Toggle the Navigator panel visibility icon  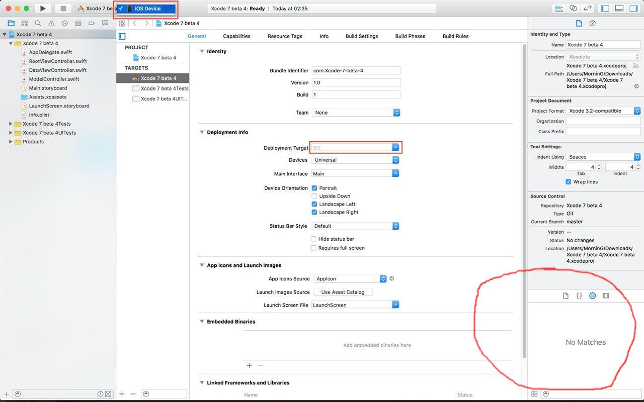pos(605,9)
